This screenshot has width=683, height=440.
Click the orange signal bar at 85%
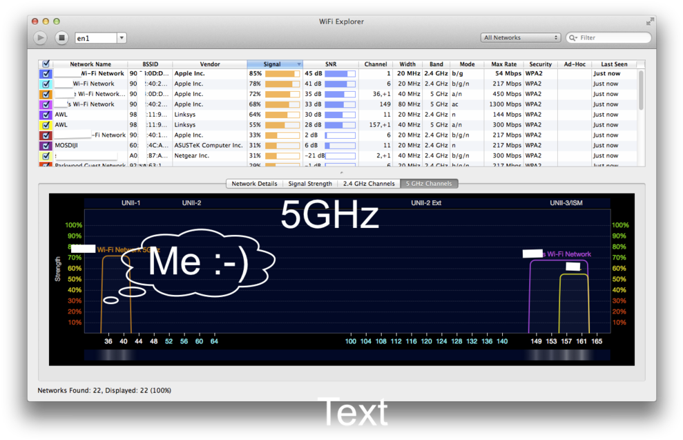click(281, 73)
